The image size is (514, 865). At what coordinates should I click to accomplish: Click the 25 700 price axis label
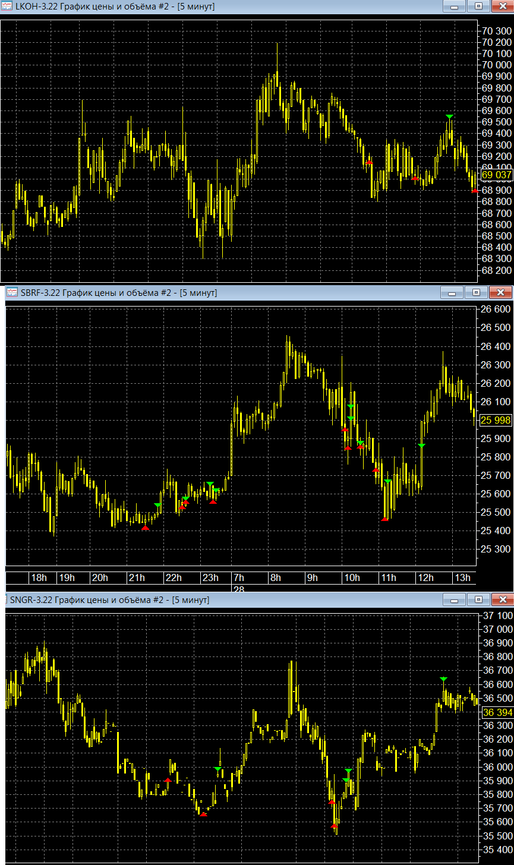496,475
